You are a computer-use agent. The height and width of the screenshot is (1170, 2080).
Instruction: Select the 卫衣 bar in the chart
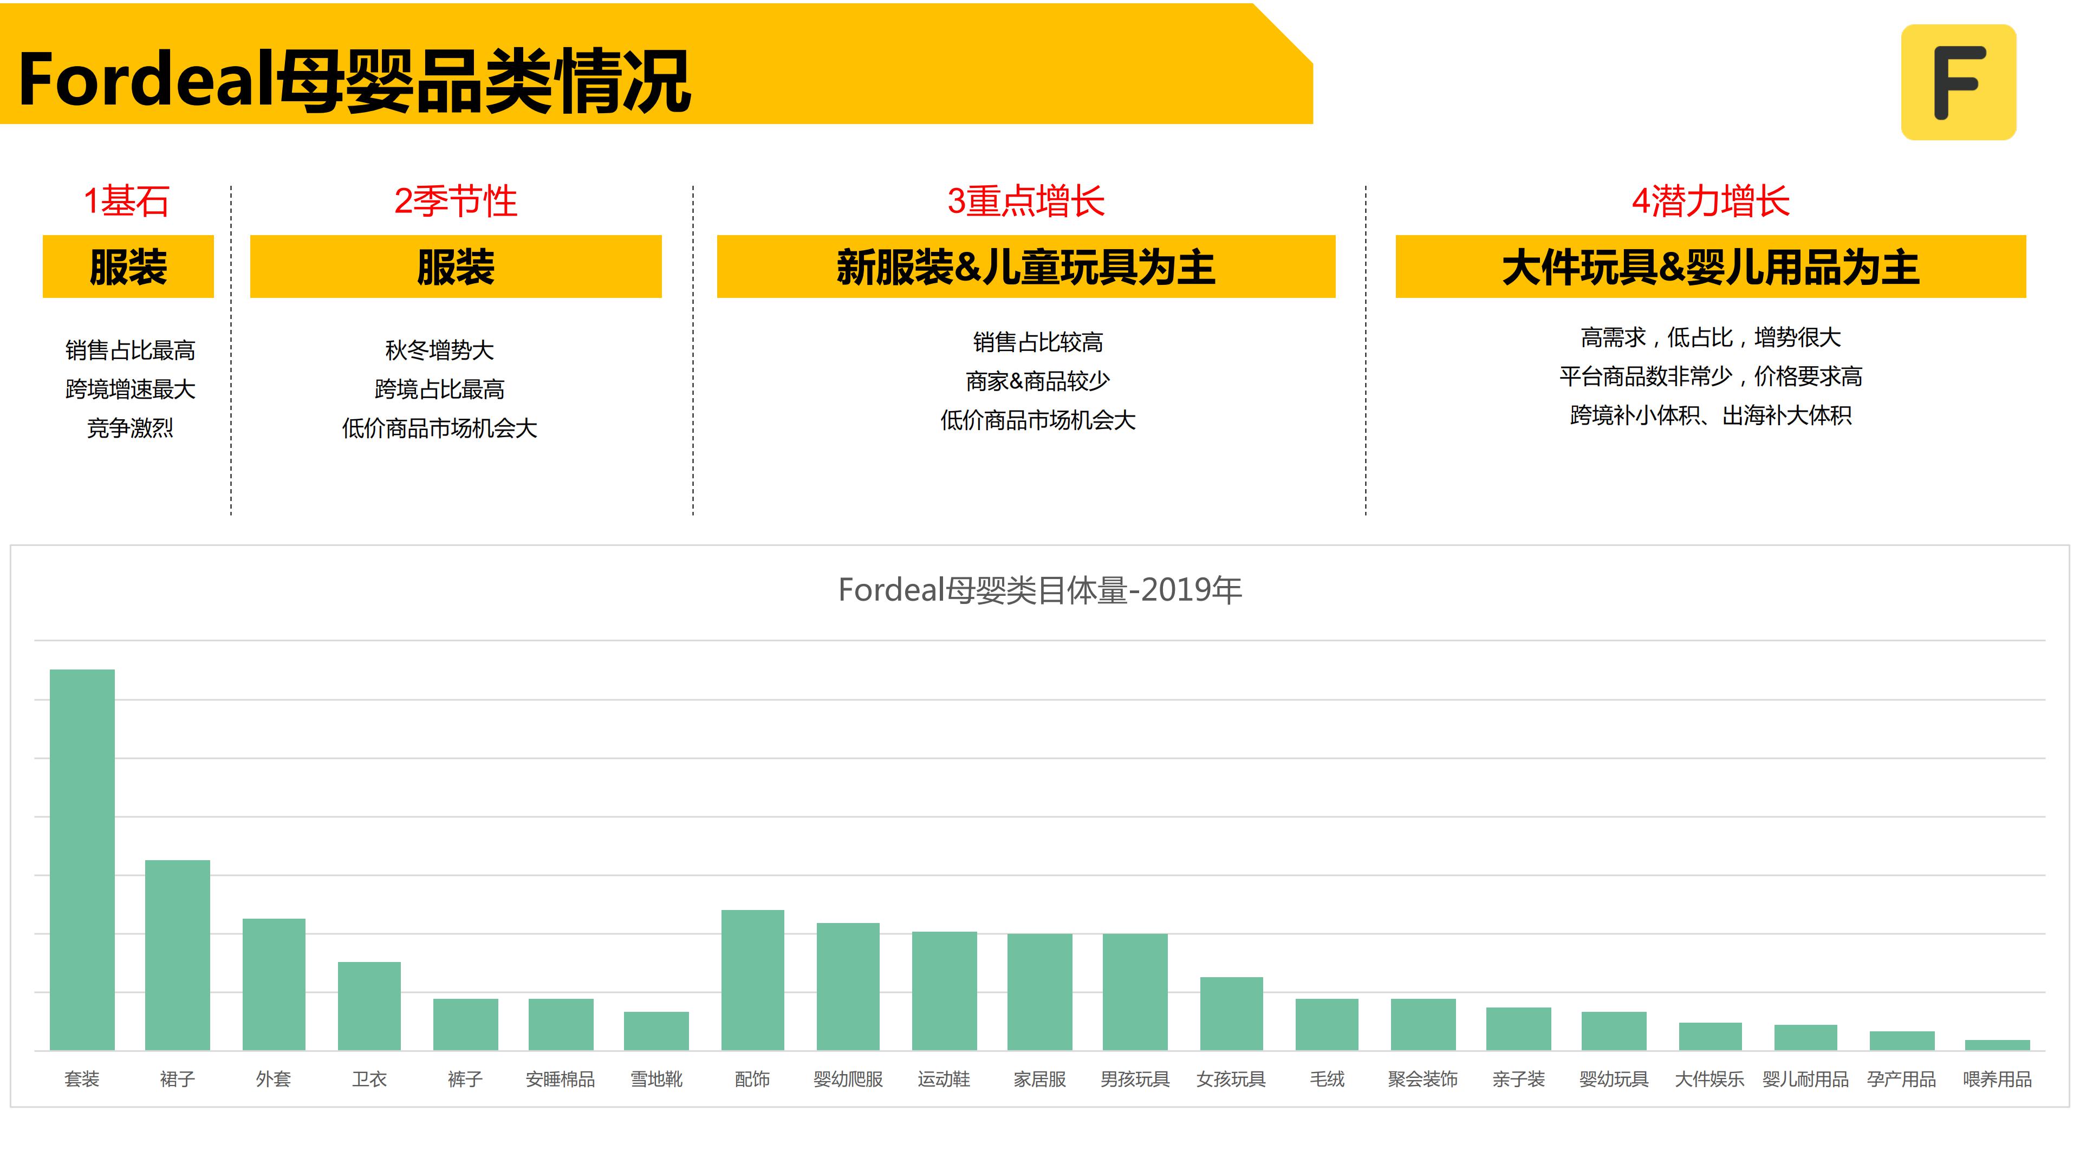tap(369, 1006)
